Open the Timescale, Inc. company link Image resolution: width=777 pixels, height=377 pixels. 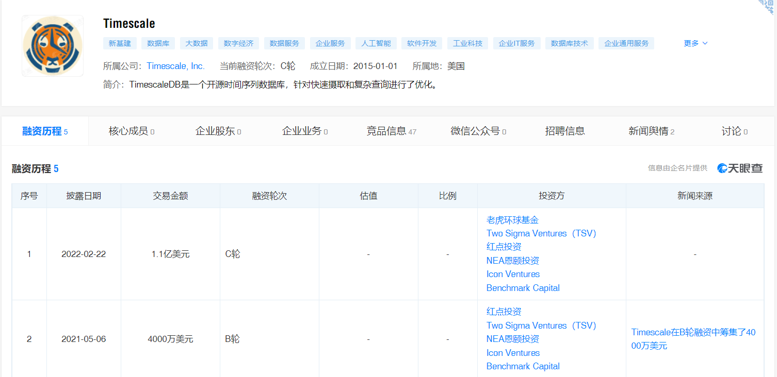coord(176,66)
